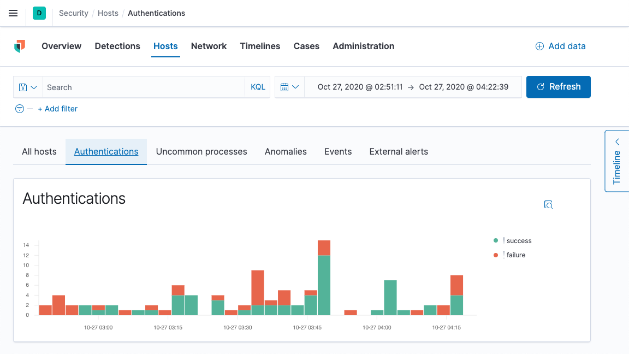The width and height of the screenshot is (629, 354).
Task: Open the hamburger navigation menu
Action: tap(13, 13)
